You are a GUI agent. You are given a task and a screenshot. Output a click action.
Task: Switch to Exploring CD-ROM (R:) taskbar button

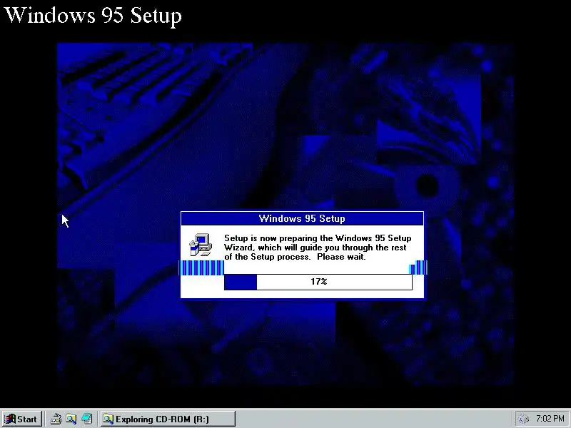click(x=168, y=419)
